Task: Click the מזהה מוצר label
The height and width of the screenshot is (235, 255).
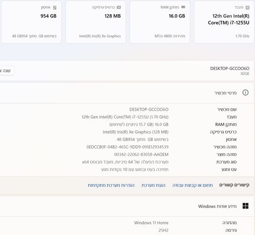Action: 227,154
